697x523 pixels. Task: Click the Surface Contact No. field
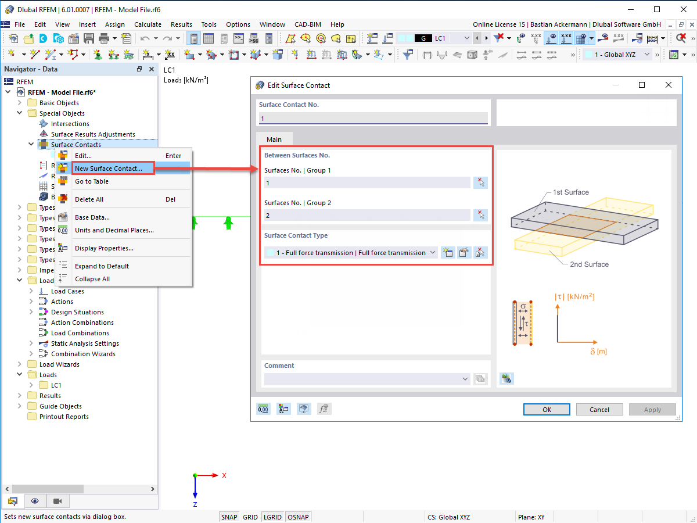pos(373,119)
